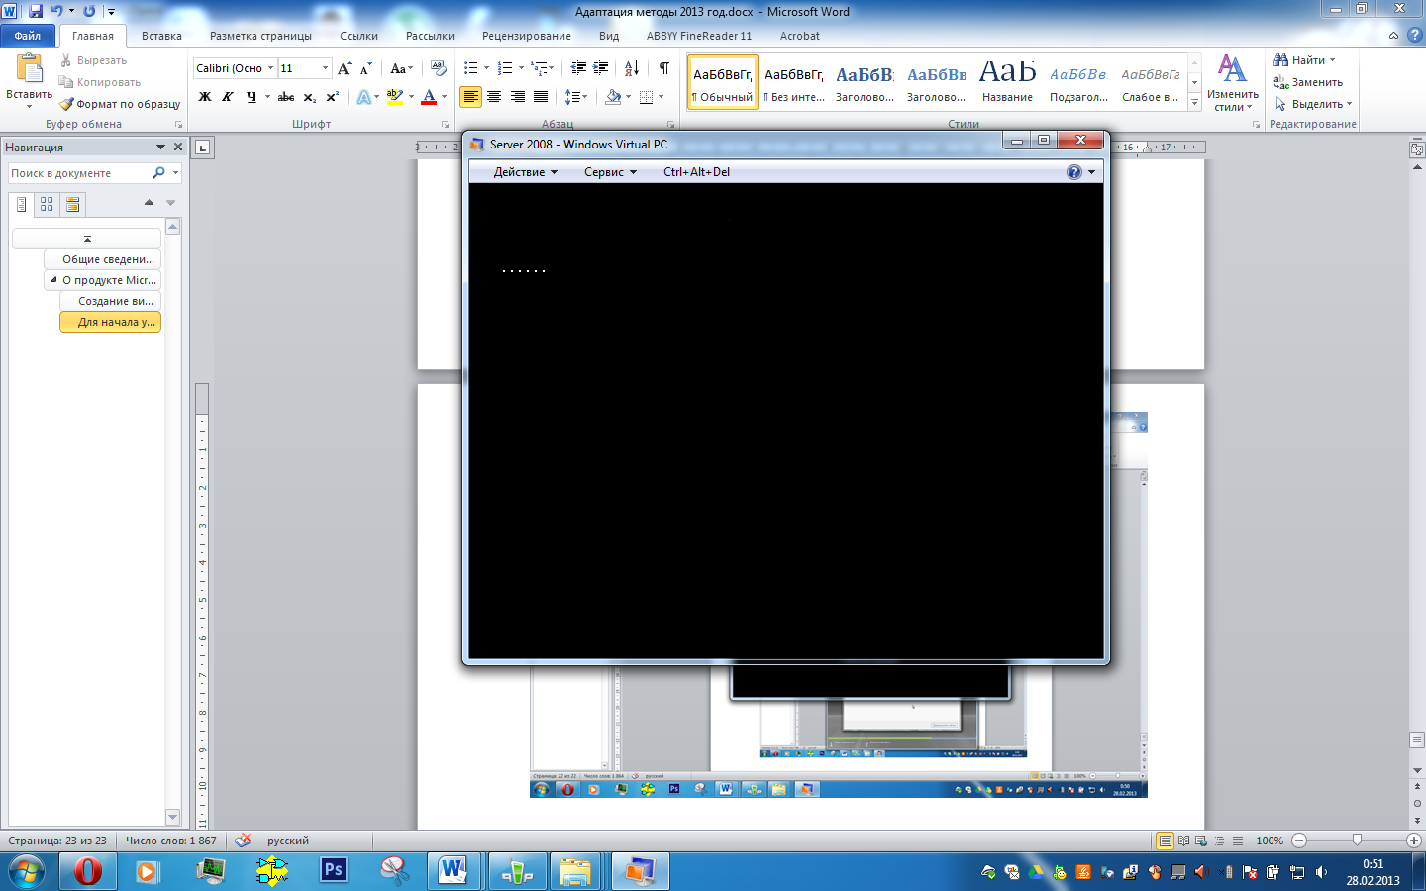Click the borders icon
The width and height of the screenshot is (1426, 891).
[647, 97]
